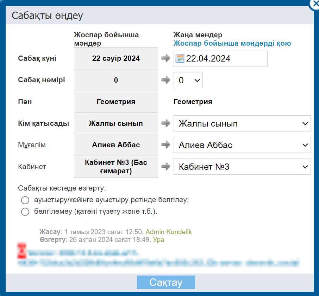This screenshot has height=296, width=319.
Task: Click the calendar icon beside lesson date
Action: point(180,59)
